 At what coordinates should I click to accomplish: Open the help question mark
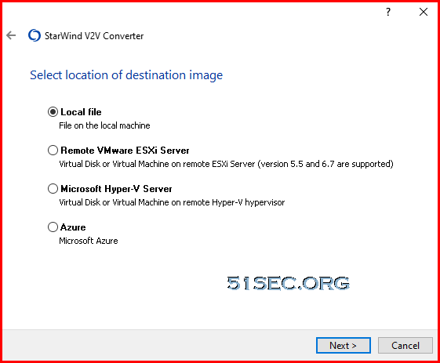point(388,12)
